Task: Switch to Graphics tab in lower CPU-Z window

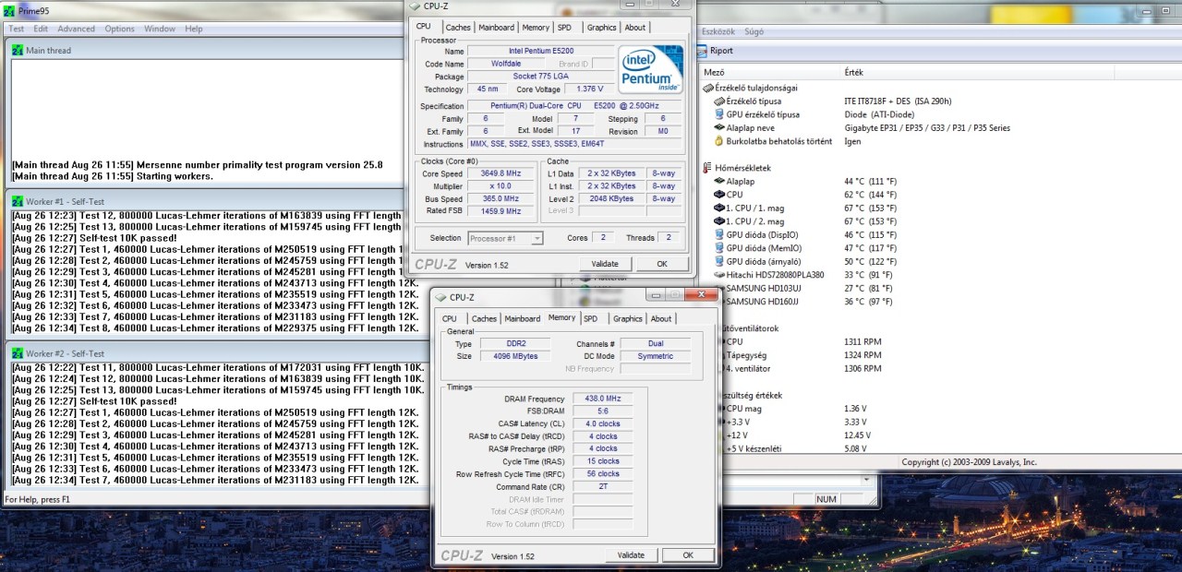Action: (627, 319)
